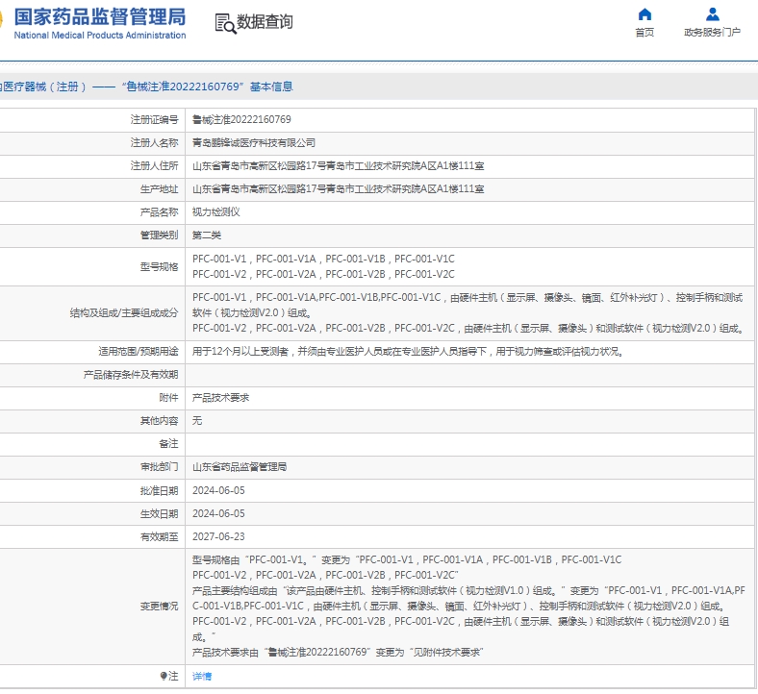Open the 首页 home icon
This screenshot has width=758, height=694.
coord(644,14)
